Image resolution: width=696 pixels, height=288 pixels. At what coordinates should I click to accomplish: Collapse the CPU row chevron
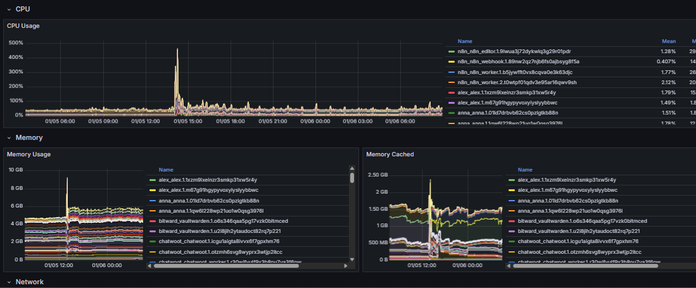(9, 9)
